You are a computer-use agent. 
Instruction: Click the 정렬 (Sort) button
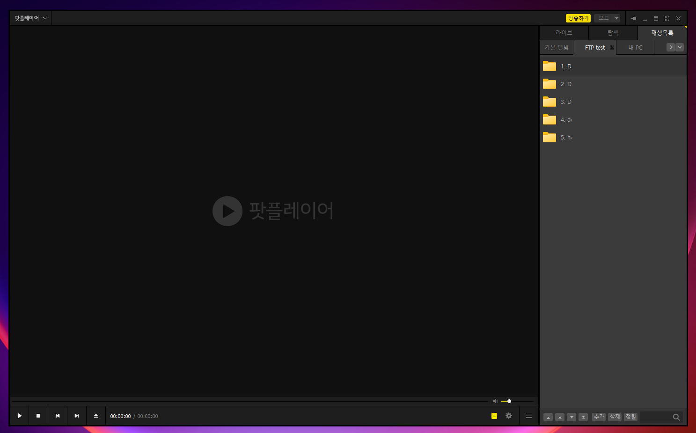pyautogui.click(x=631, y=417)
